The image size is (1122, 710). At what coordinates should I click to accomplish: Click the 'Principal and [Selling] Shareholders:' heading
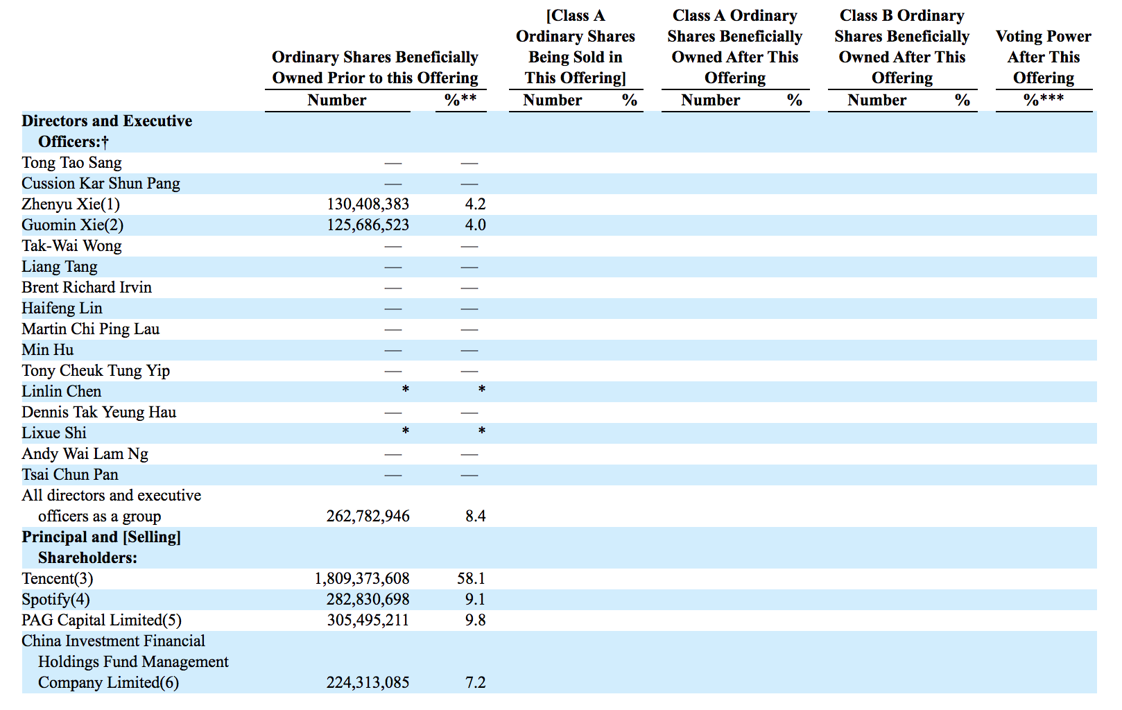[101, 548]
